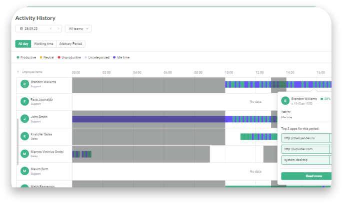Go to next day with right arrow

58,29
